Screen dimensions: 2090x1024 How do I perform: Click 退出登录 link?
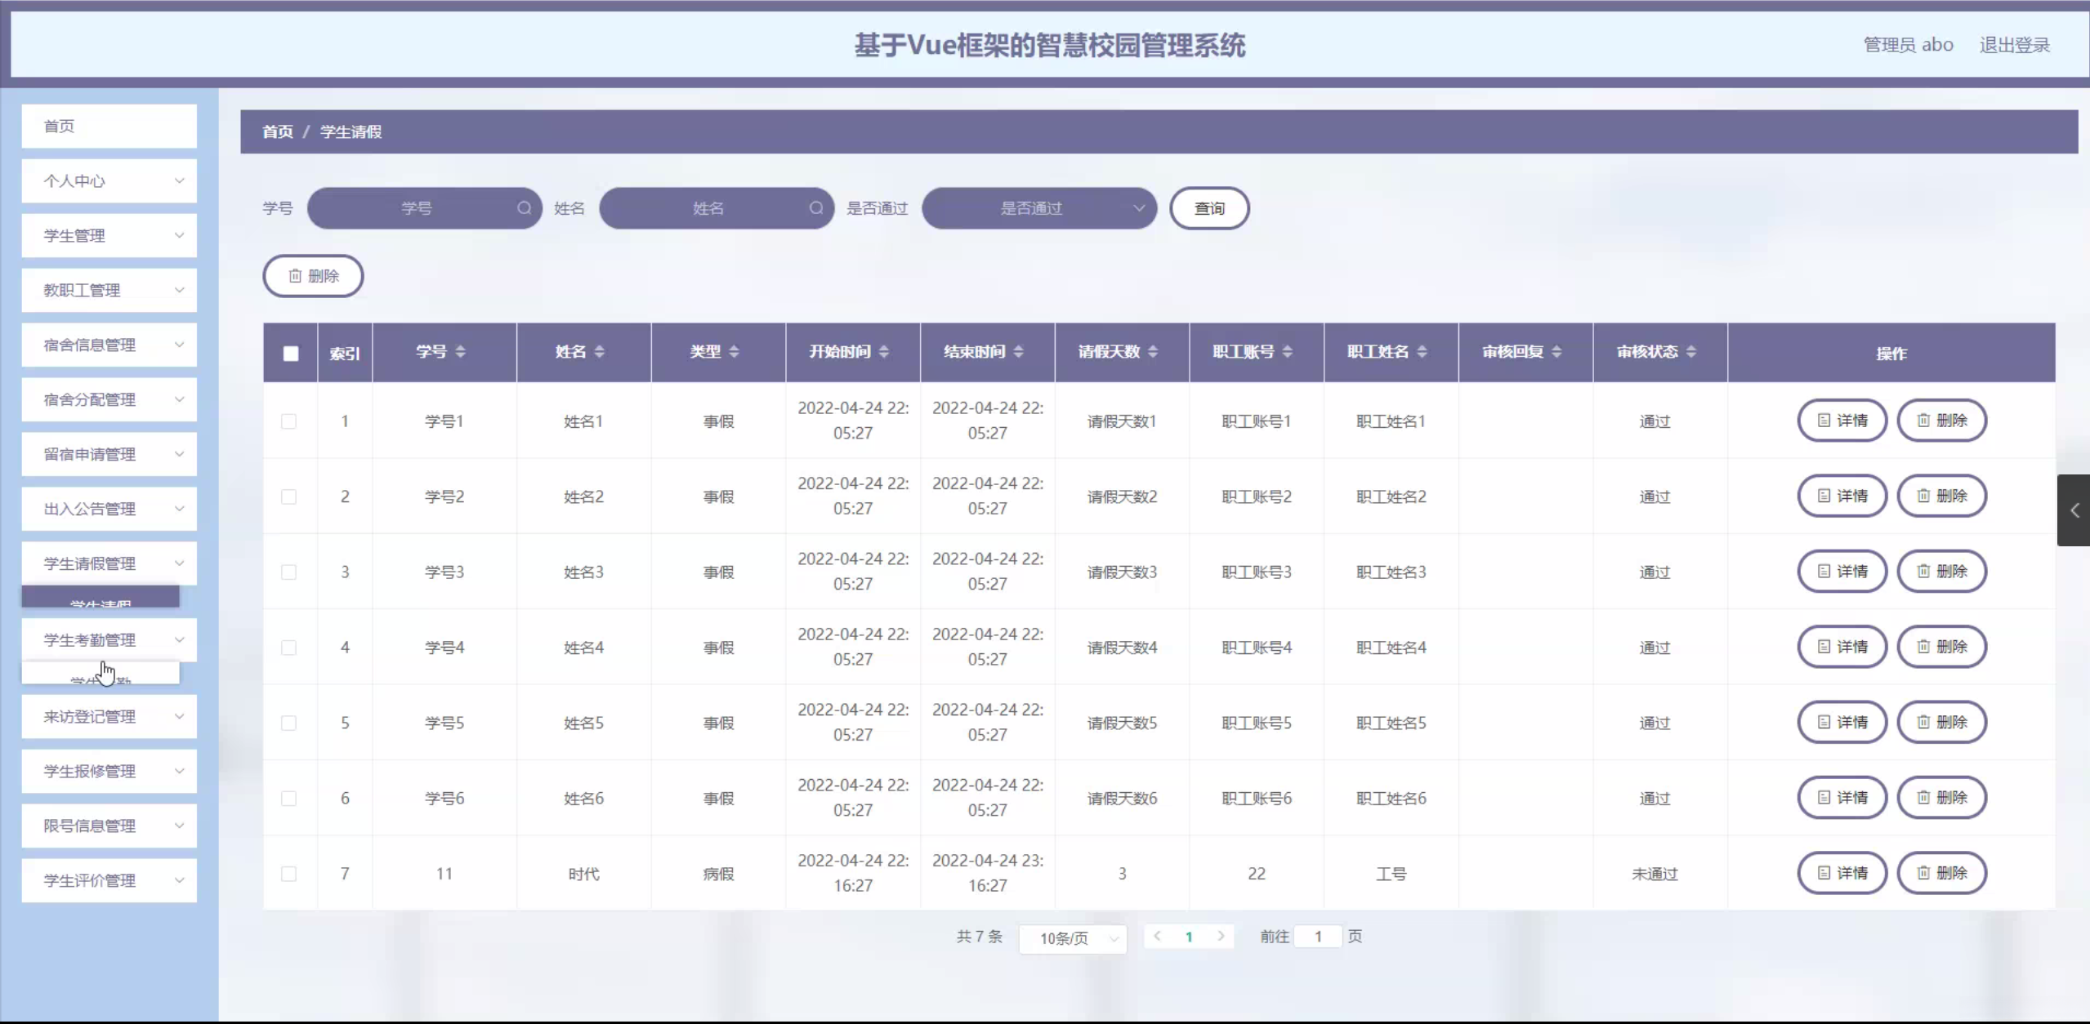point(2014,45)
